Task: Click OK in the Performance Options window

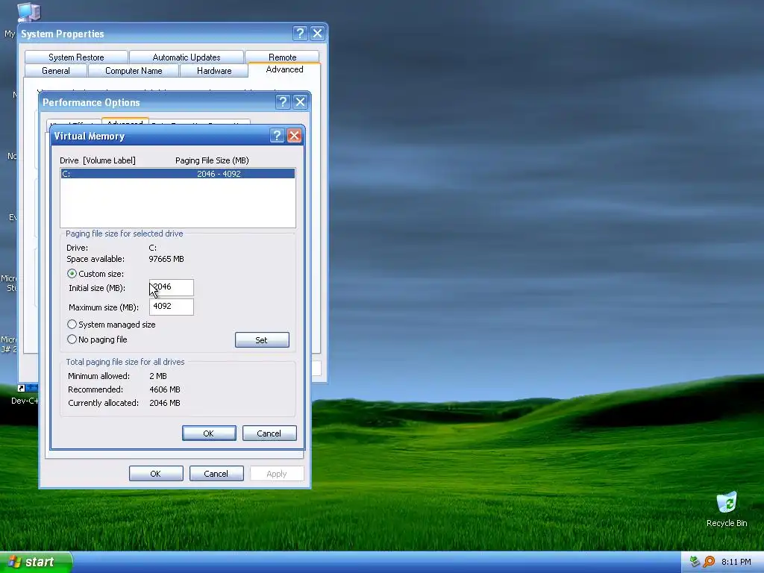Action: (x=156, y=474)
